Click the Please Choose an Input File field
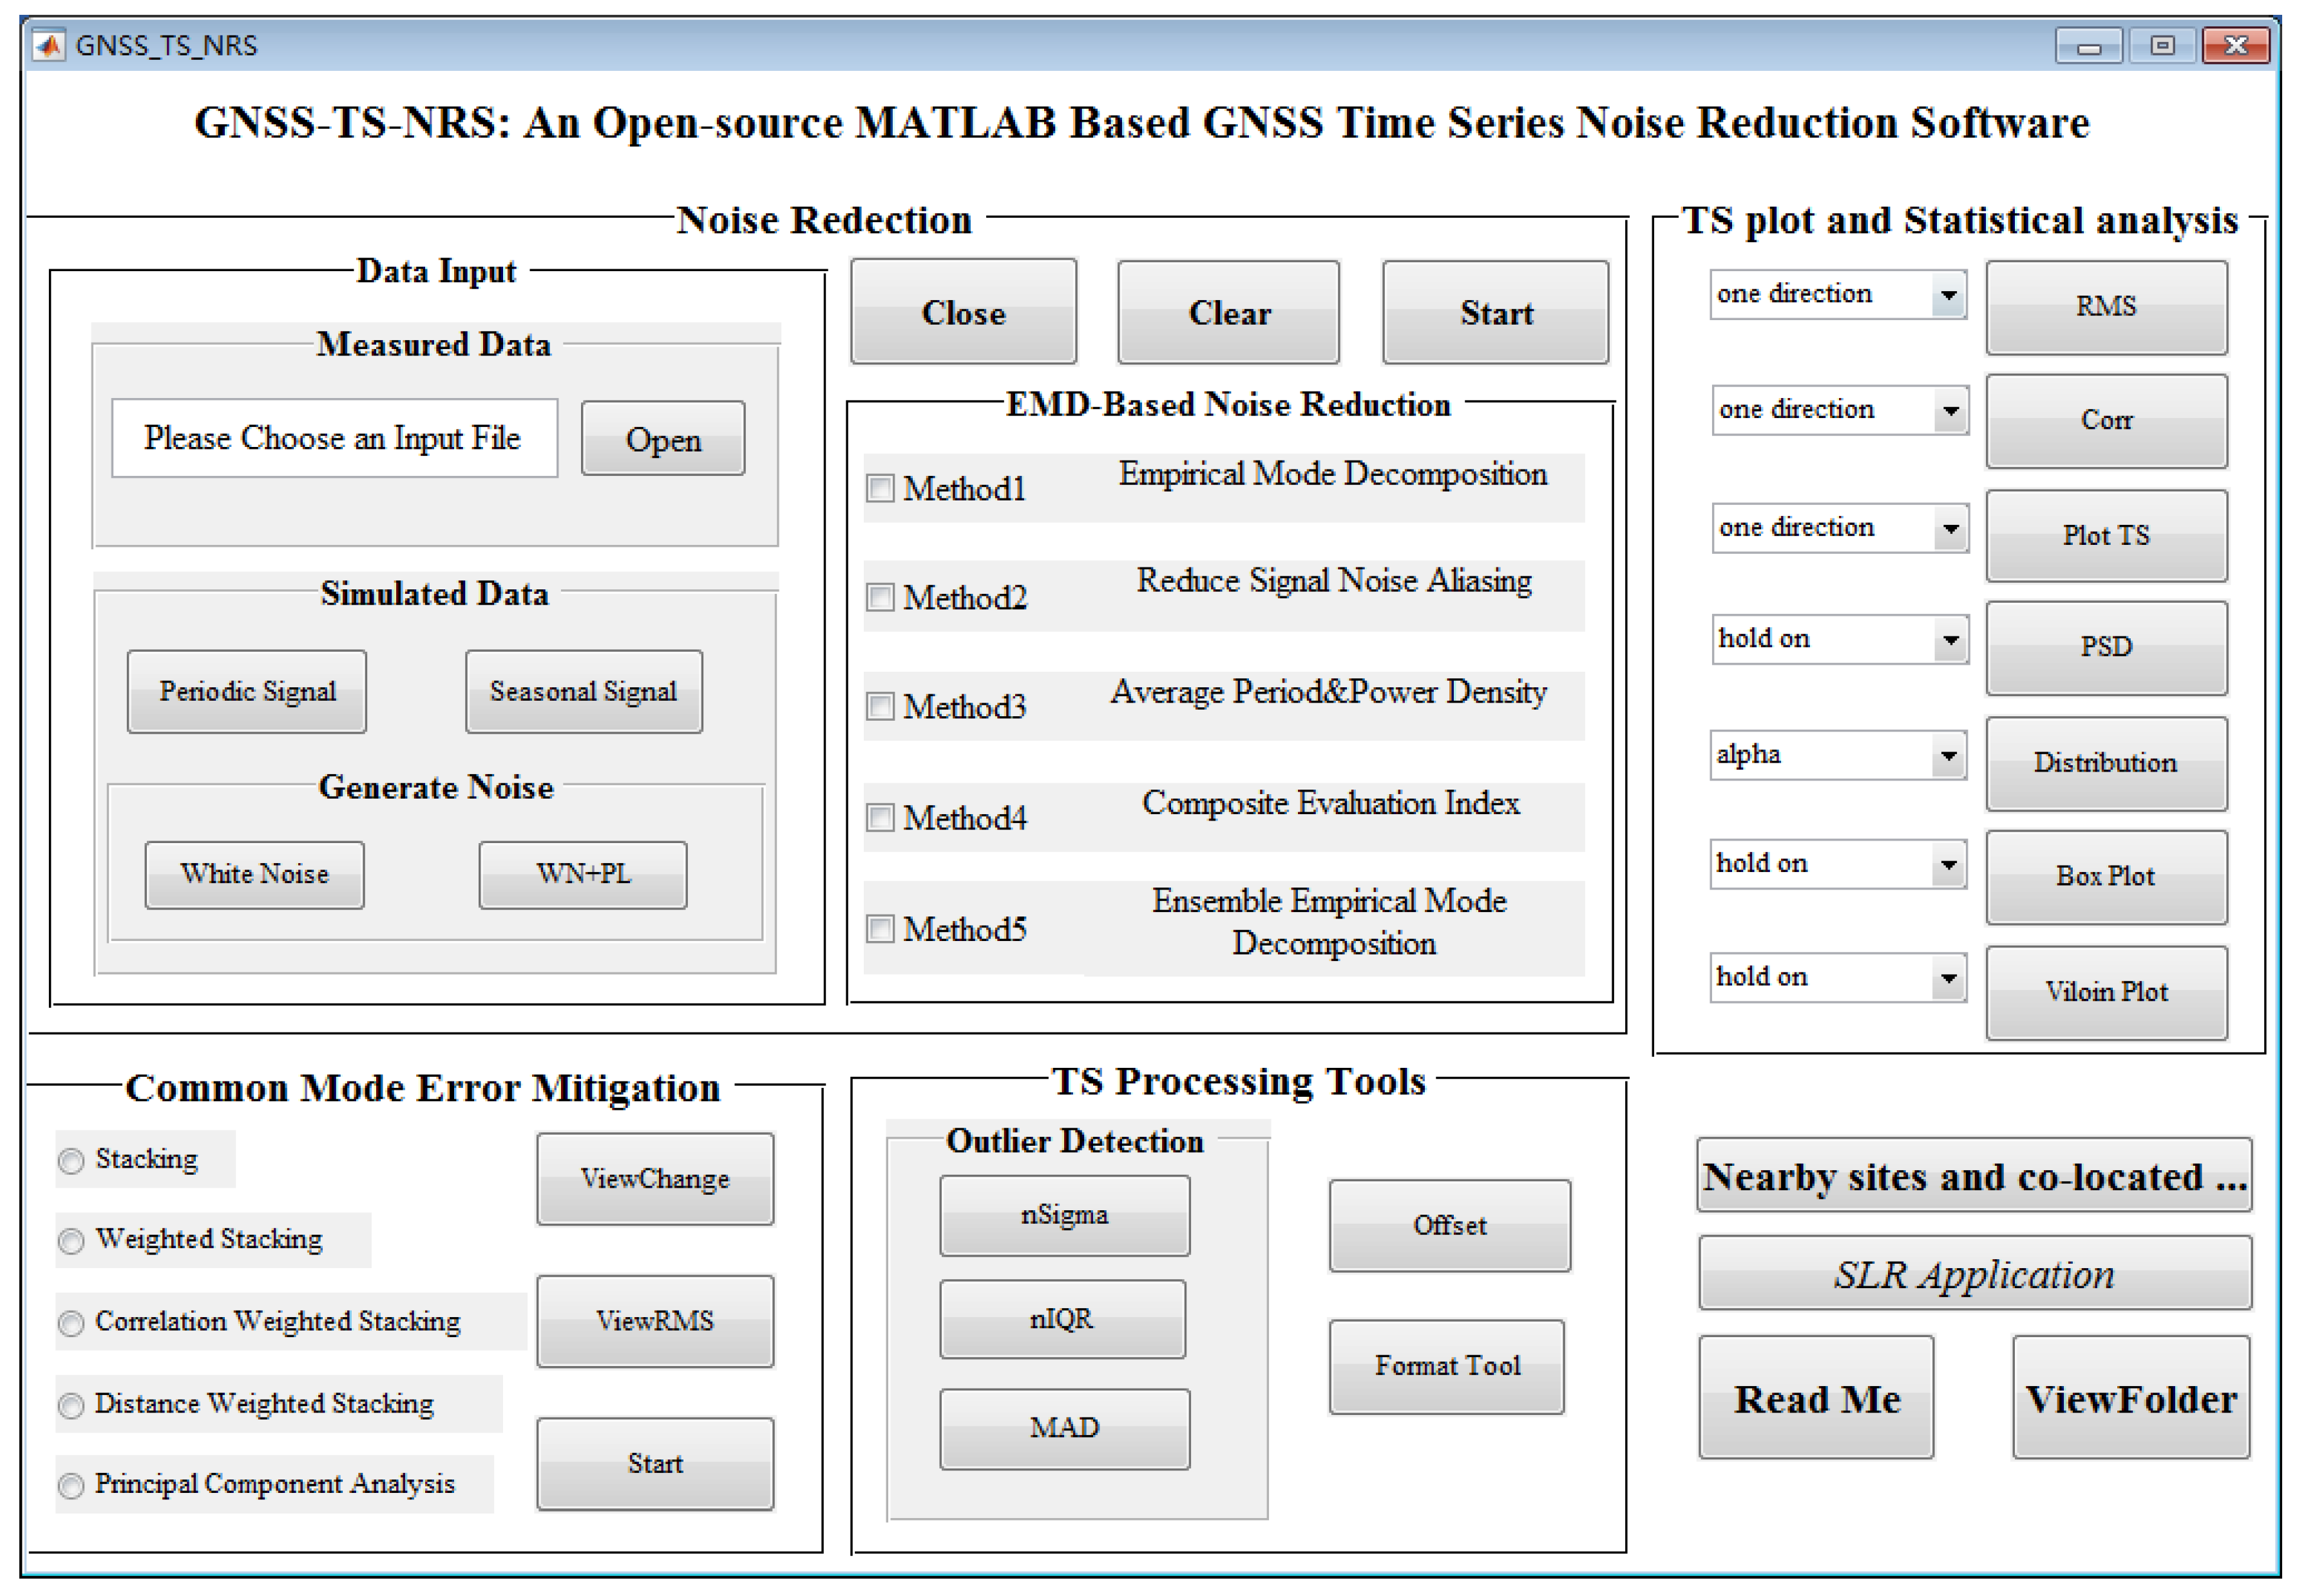 click(334, 439)
